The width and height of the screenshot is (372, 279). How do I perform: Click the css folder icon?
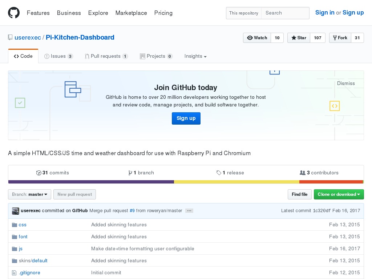click(15, 225)
